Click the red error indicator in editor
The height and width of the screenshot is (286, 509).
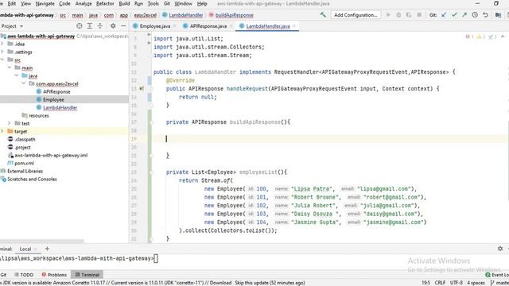coord(469,37)
